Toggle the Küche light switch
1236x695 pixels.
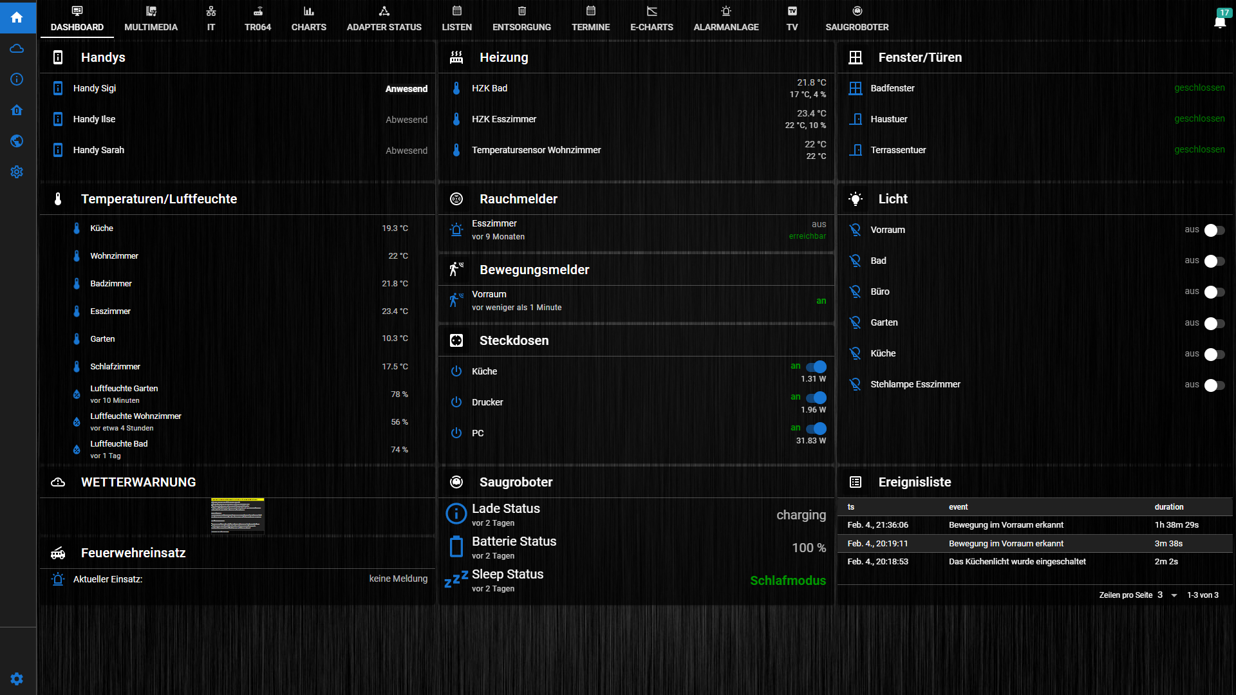coord(1214,355)
